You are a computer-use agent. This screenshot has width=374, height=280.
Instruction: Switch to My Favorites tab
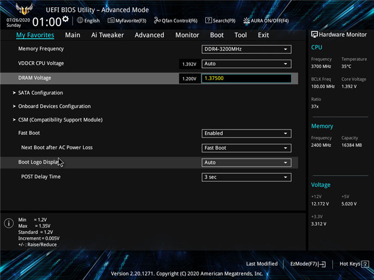pyautogui.click(x=35, y=35)
